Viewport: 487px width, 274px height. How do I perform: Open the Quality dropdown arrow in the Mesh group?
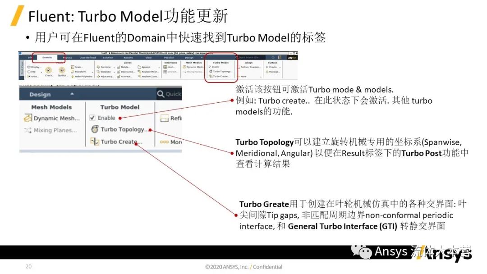pos(68,75)
